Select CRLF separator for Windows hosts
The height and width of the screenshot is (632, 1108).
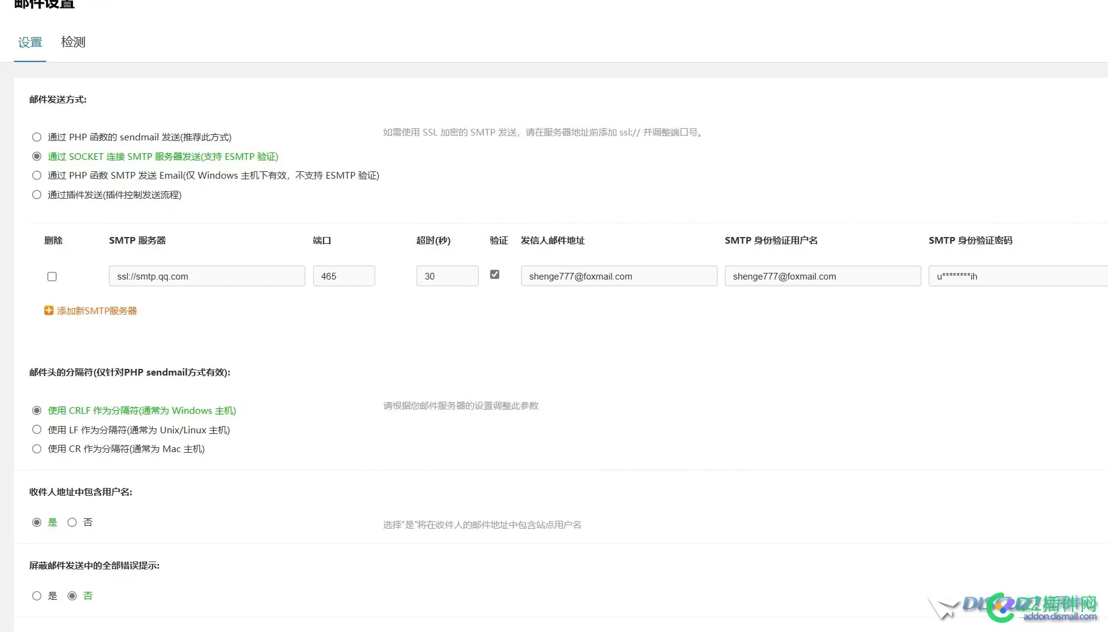point(36,410)
